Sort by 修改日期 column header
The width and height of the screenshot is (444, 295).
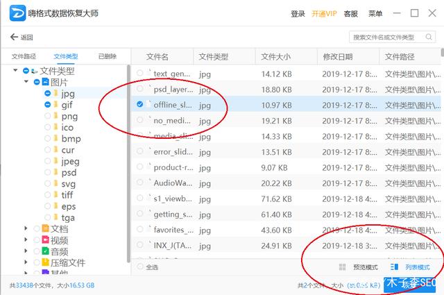(338, 57)
